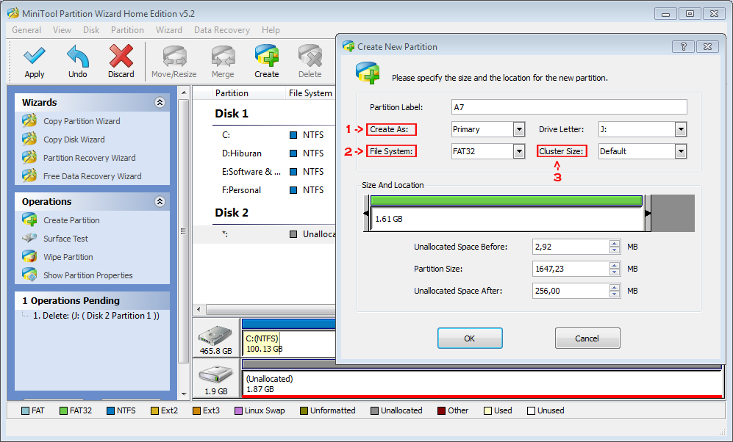This screenshot has width=733, height=442.
Task: Click the Partition Label field
Action: click(x=569, y=107)
